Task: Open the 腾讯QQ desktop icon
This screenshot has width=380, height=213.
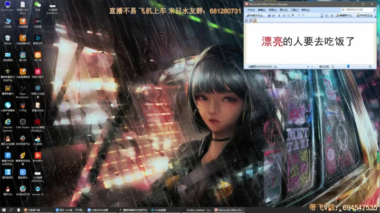Action: 8,191
